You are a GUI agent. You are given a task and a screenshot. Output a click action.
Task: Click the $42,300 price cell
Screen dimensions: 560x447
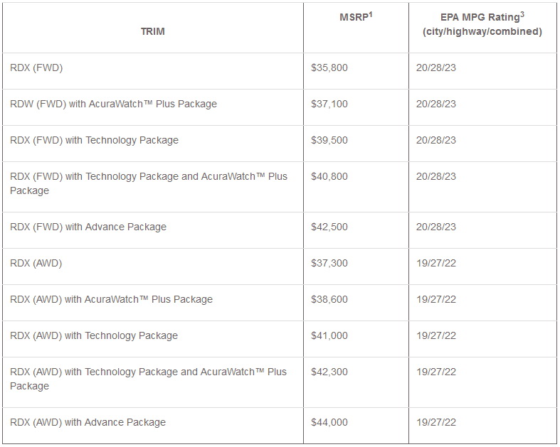pos(329,372)
